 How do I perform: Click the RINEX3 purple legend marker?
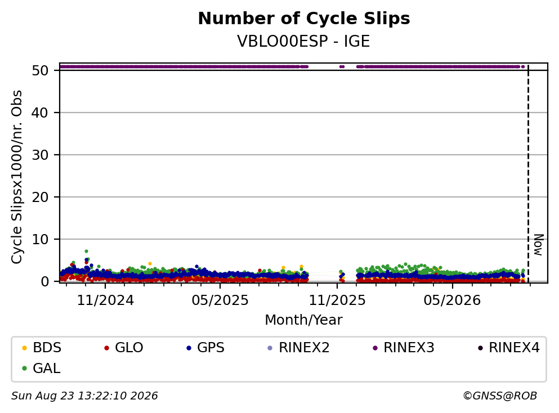(x=375, y=348)
